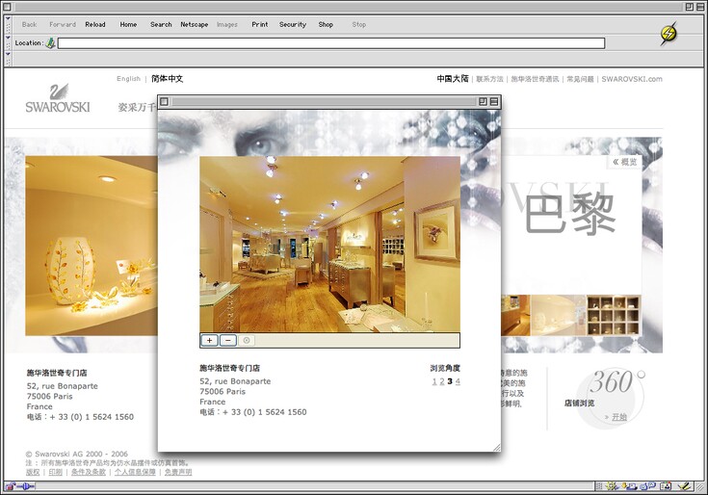Open the 施华洛世奇通讯 newsletter link

[535, 79]
